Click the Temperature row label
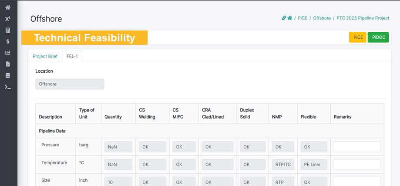This screenshot has width=400, height=186. 54,162
